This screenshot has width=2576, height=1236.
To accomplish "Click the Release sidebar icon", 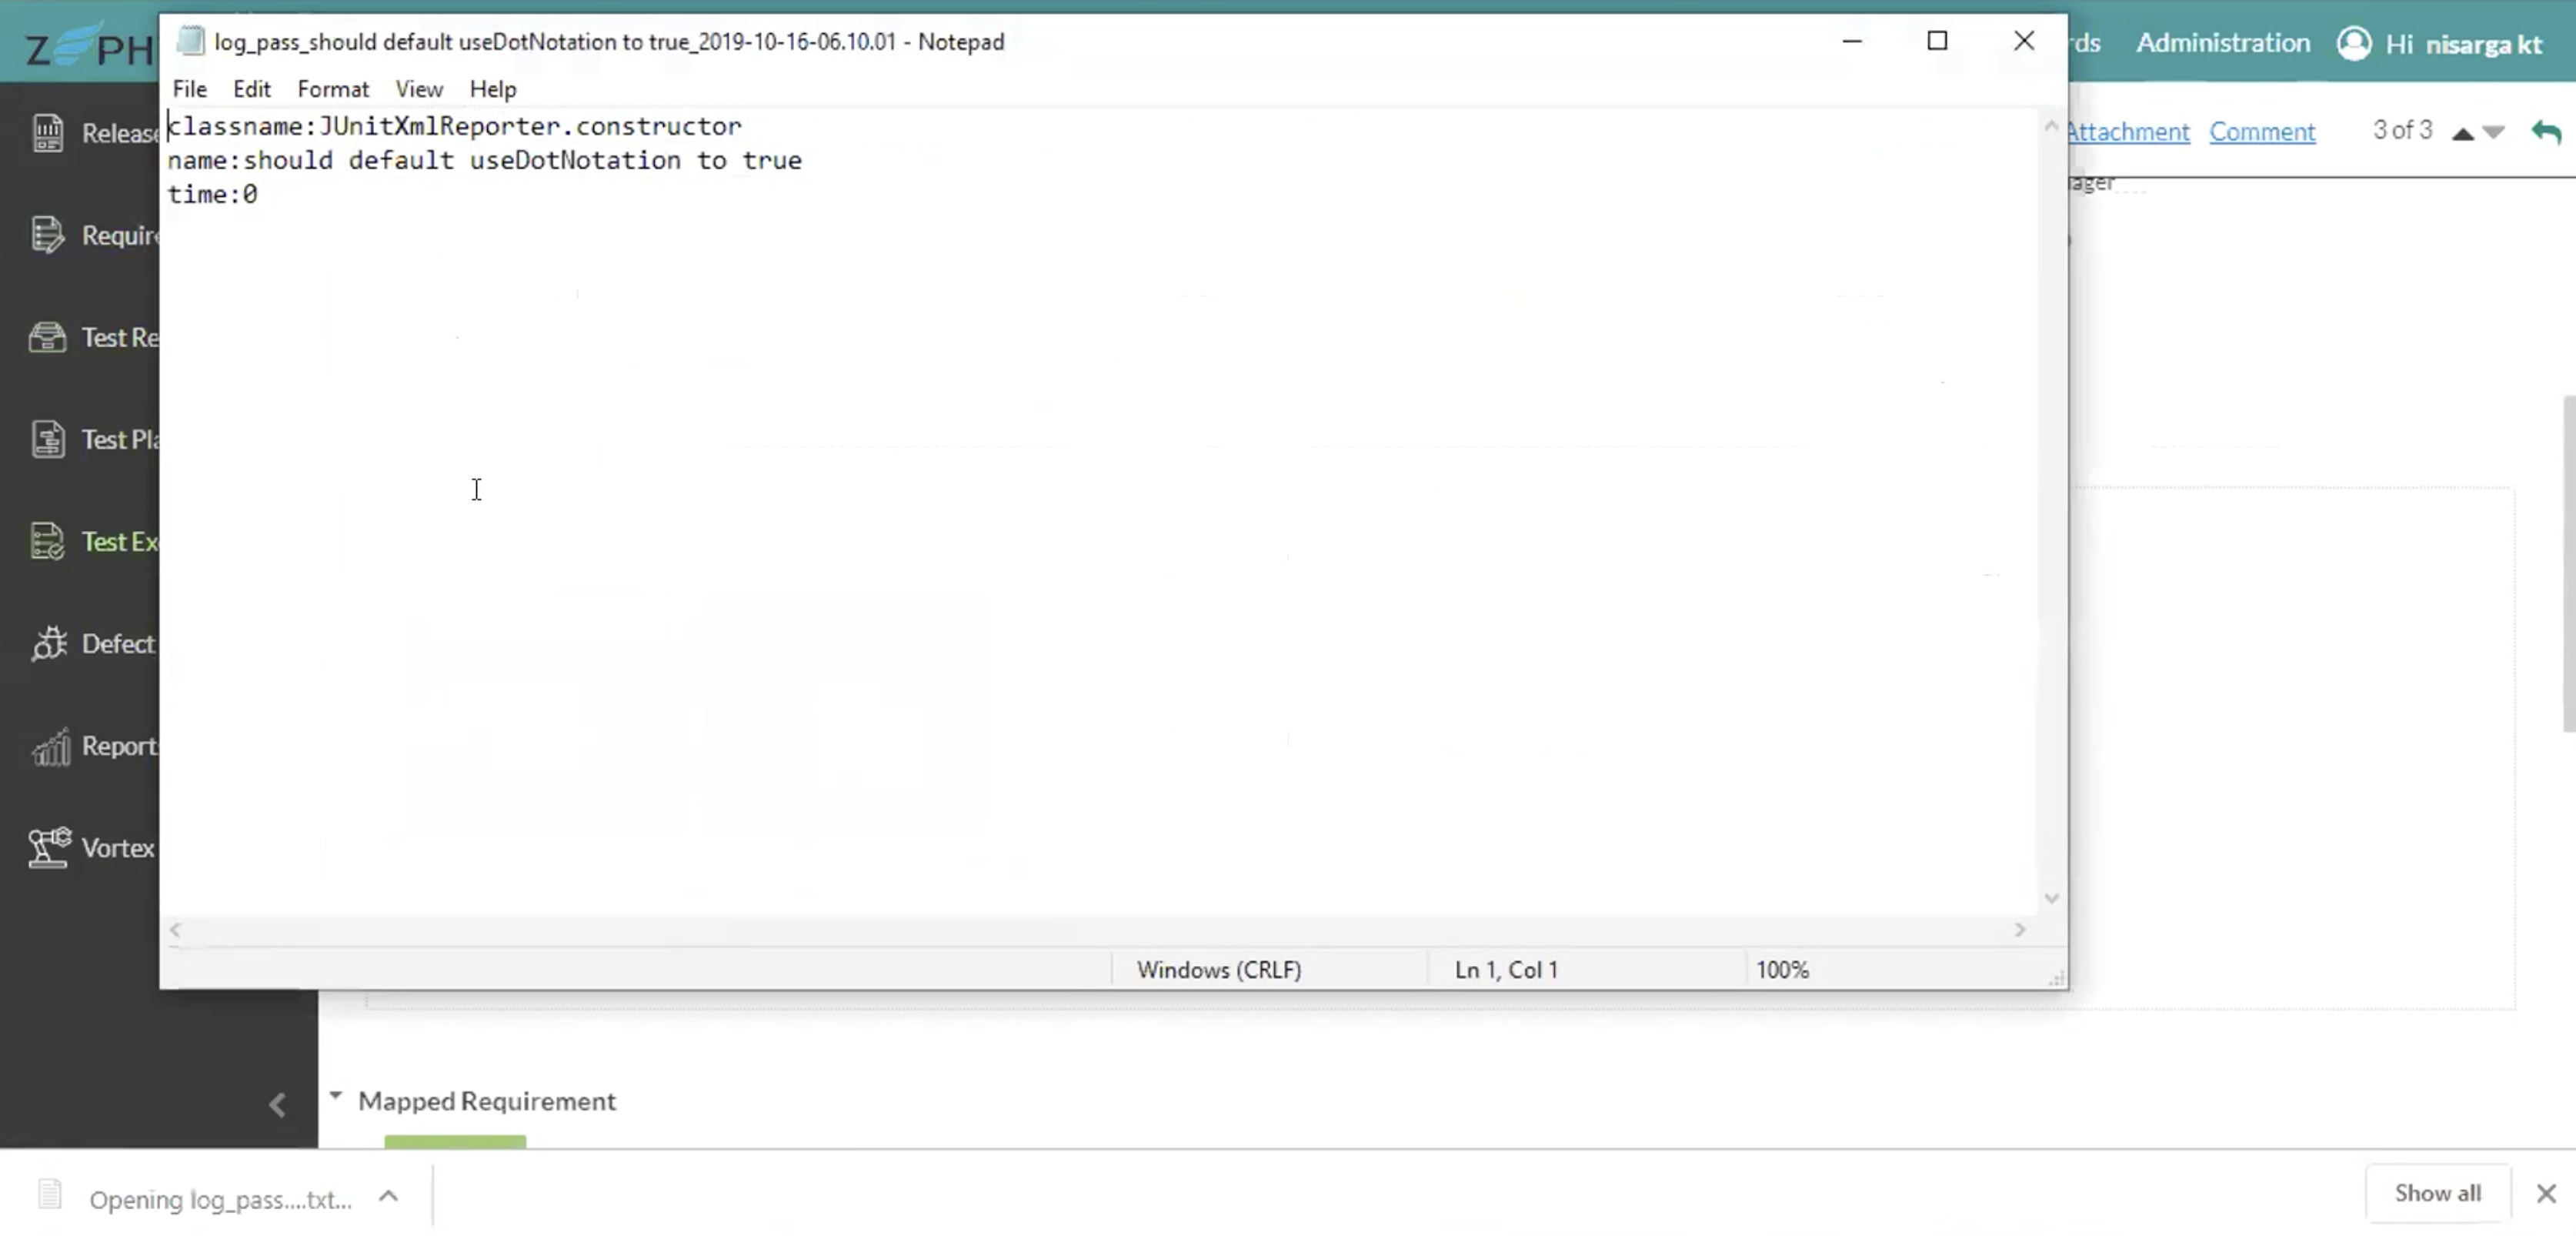I will coord(47,133).
